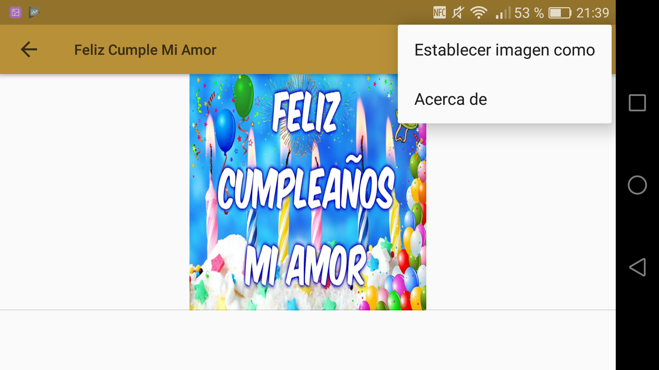This screenshot has height=370, width=659.
Task: Tap the muted sound status icon
Action: coord(458,13)
